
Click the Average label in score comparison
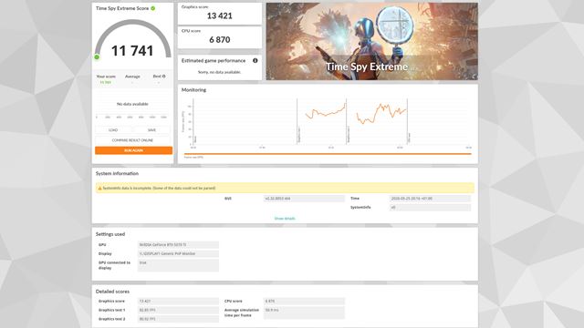pos(132,77)
